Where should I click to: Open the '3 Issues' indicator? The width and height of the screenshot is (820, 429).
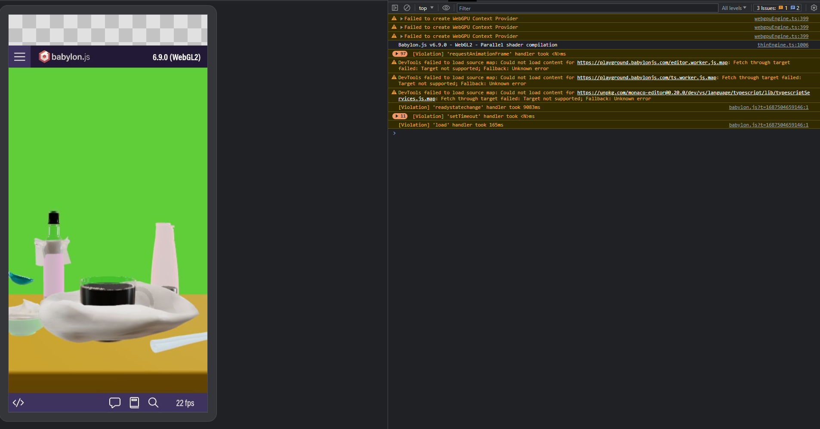coord(778,8)
